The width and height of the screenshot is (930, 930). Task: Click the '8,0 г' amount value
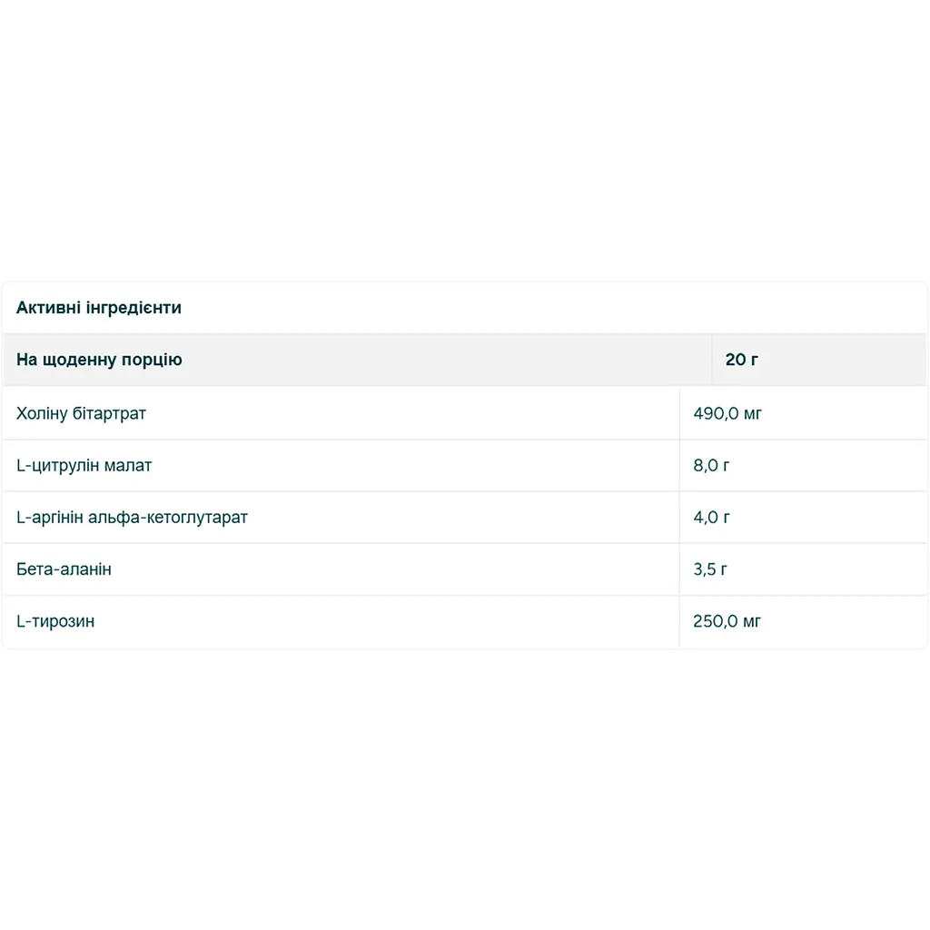click(711, 466)
